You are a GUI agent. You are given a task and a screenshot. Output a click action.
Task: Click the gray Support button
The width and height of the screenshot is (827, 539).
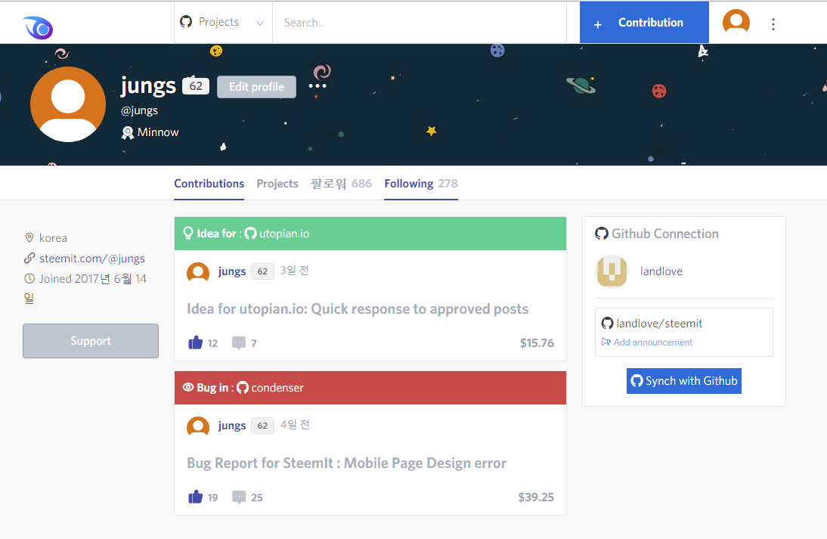pos(91,341)
